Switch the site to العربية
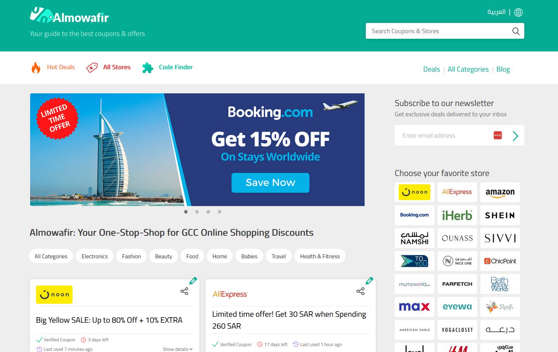The height and width of the screenshot is (352, 558). click(x=496, y=12)
